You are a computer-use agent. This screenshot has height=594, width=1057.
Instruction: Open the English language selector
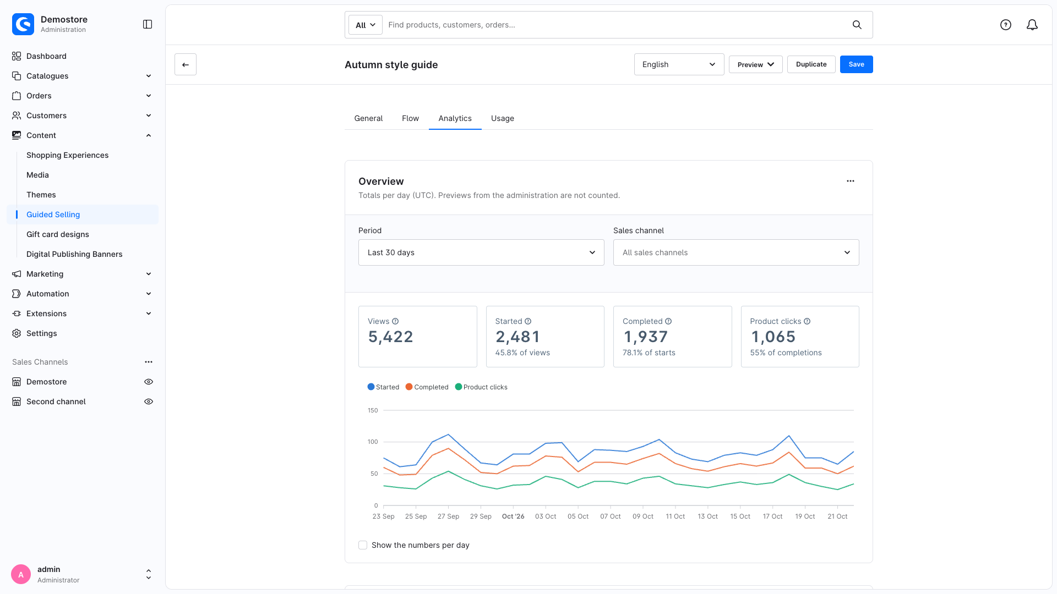pos(679,64)
